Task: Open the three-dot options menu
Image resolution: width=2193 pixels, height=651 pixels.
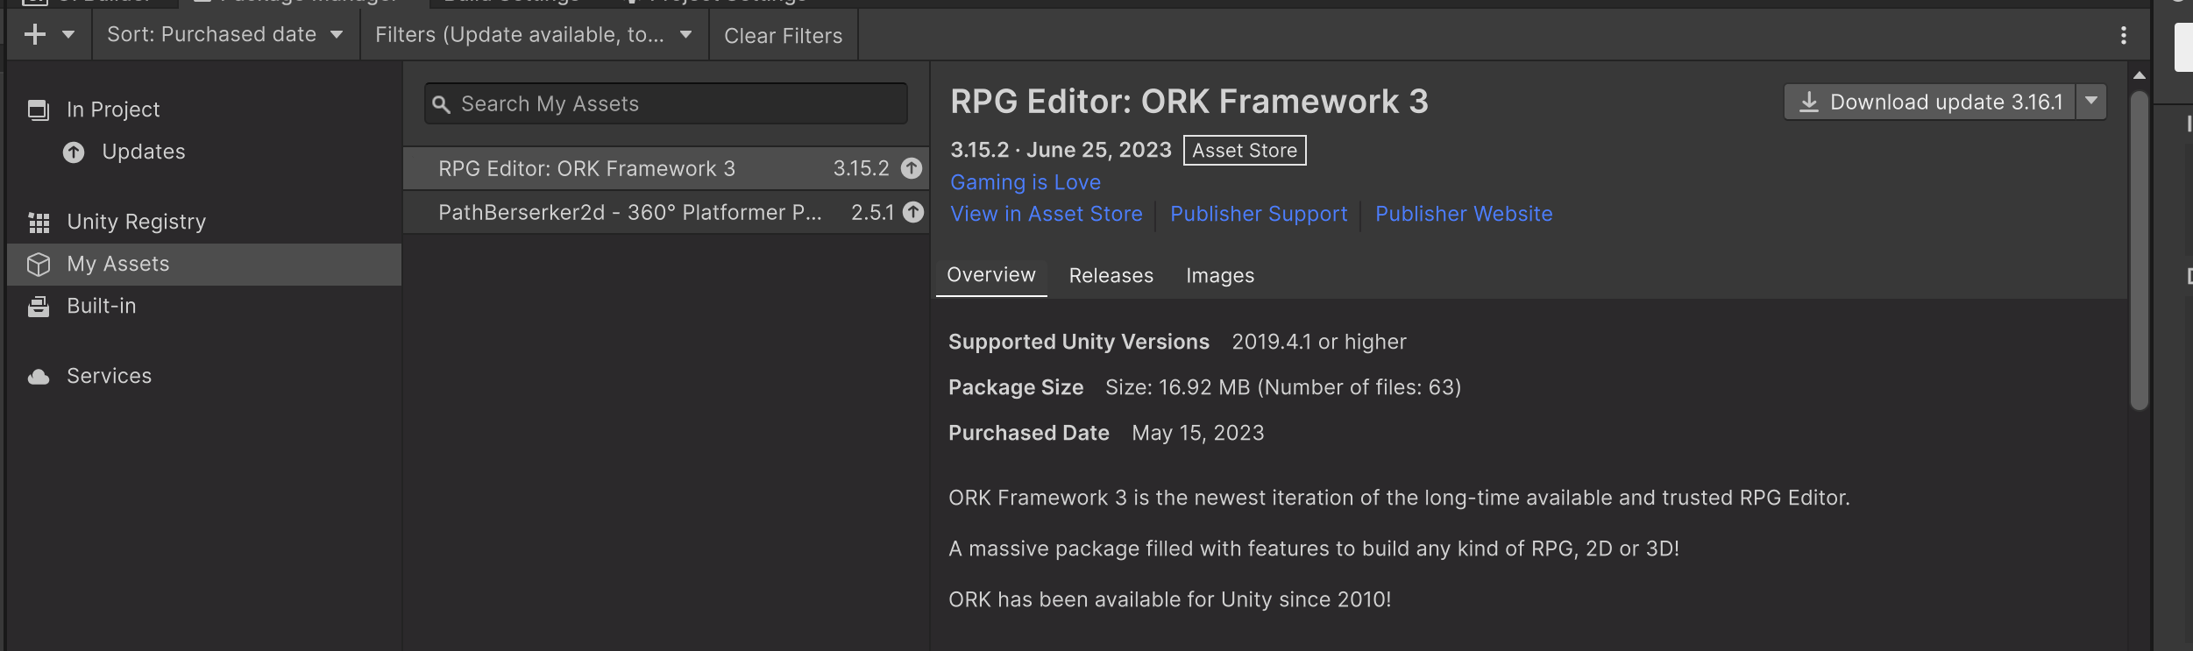Action: click(2123, 35)
